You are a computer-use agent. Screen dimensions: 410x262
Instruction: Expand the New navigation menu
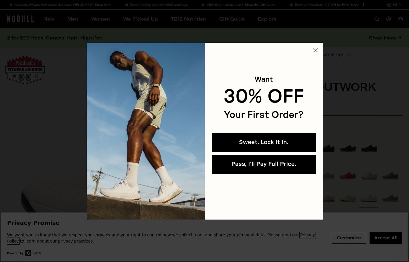49,19
